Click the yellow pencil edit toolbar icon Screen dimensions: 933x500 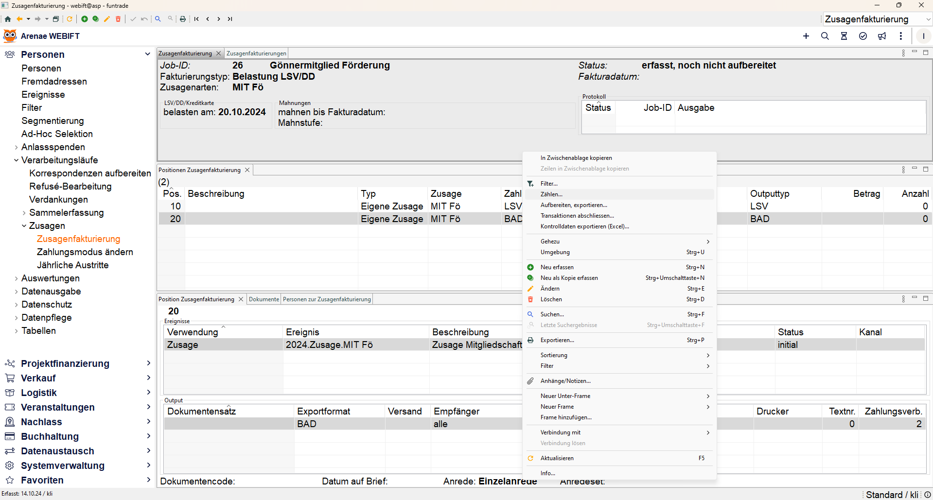click(x=107, y=19)
